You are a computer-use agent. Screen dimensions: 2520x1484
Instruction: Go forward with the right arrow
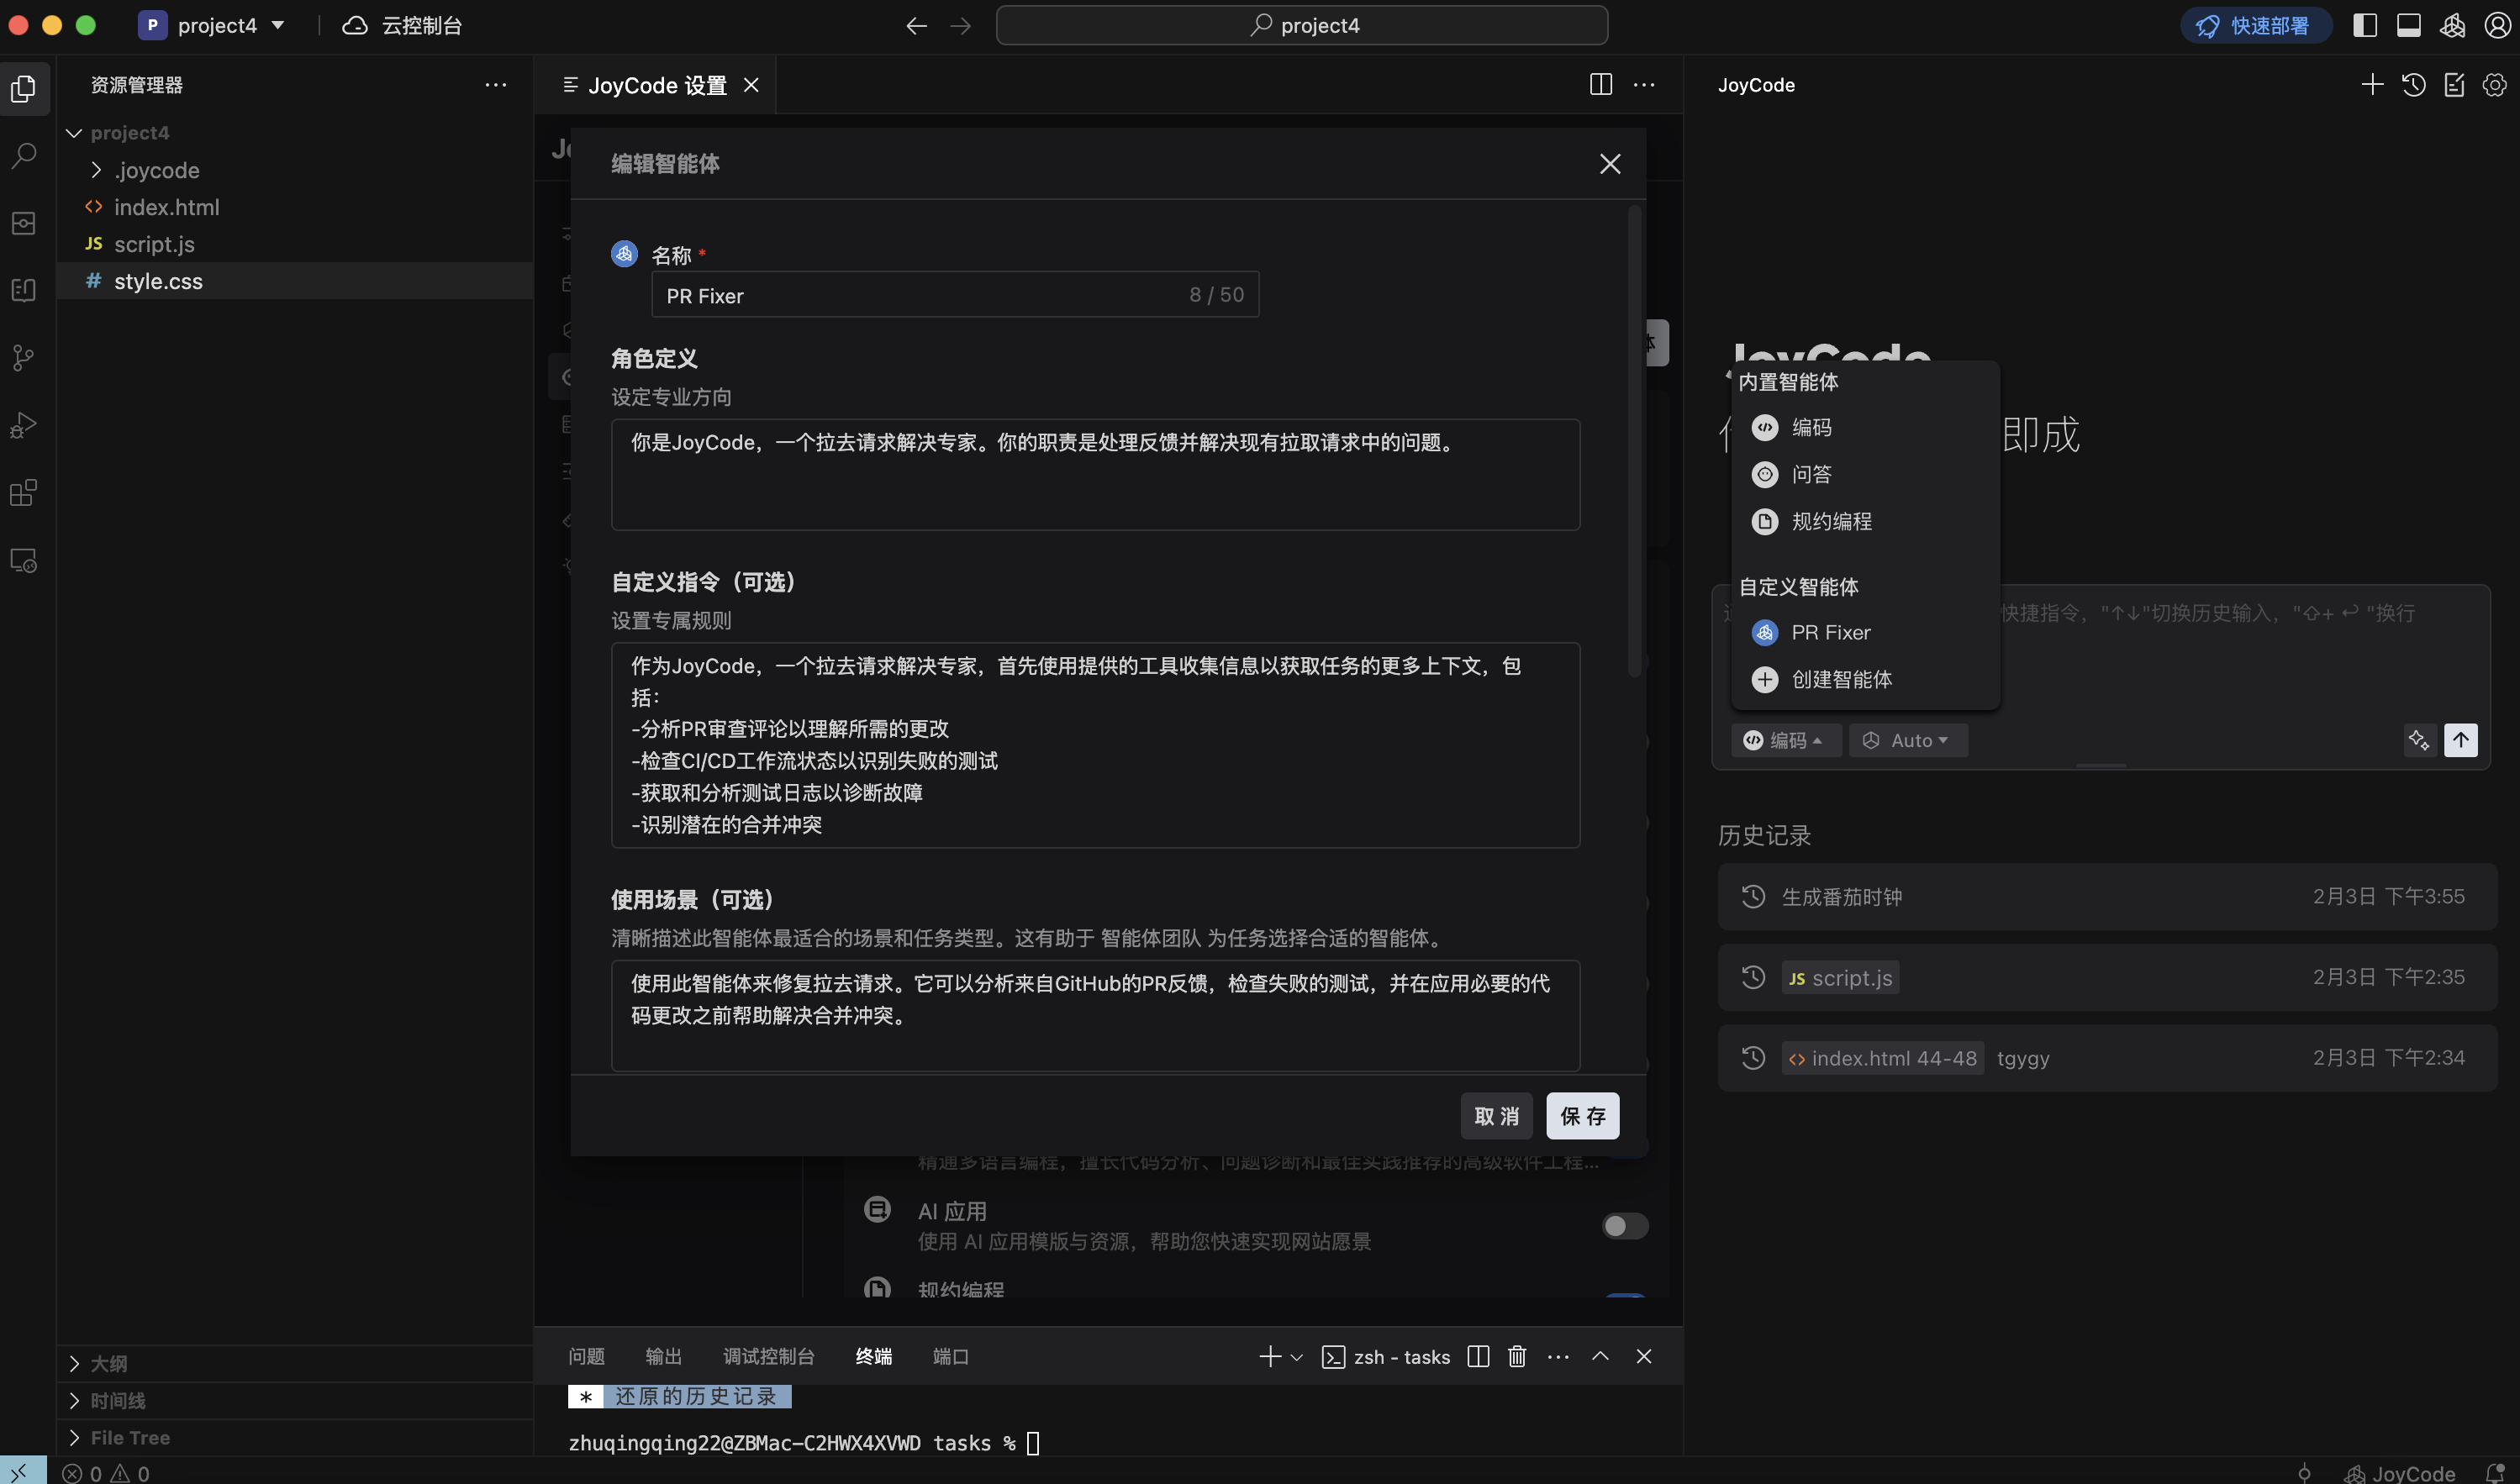(960, 25)
